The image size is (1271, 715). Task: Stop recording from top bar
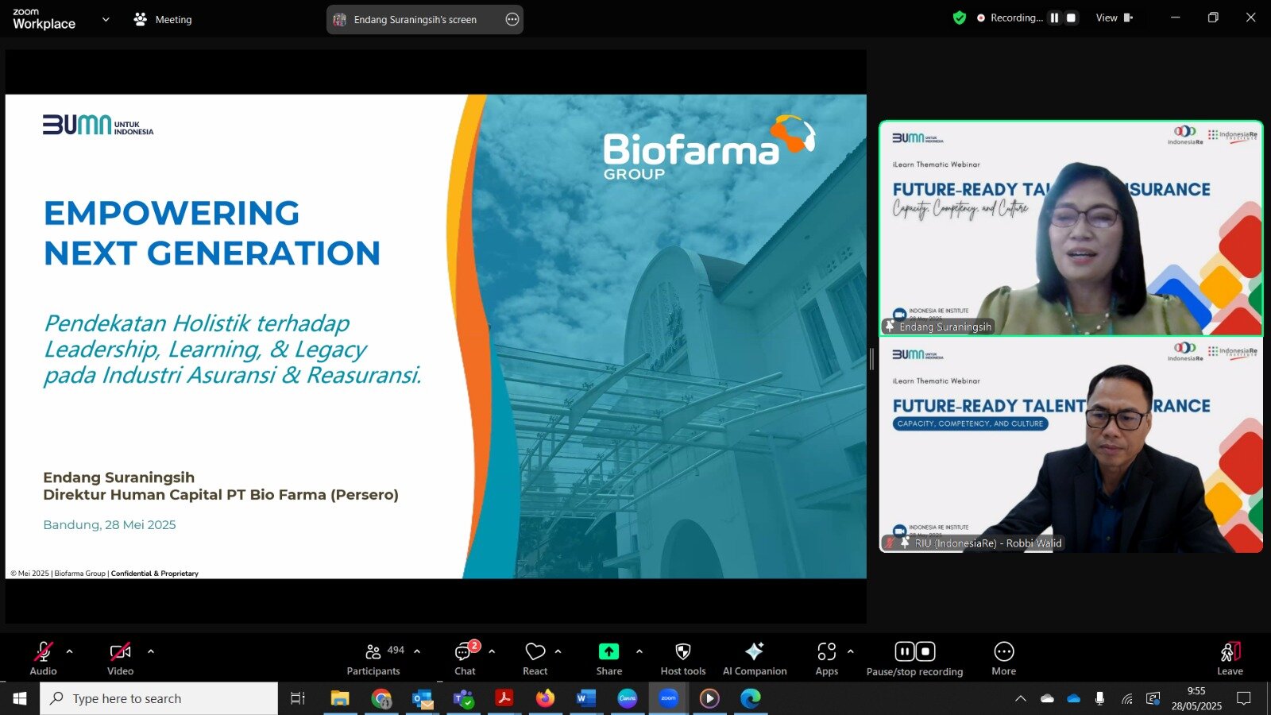[1071, 17]
